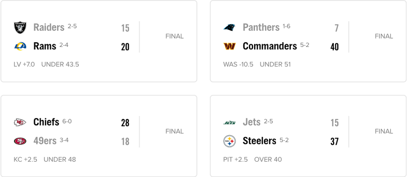The image size is (407, 177).
Task: Click the LV +7.0 betting line
Action: point(24,65)
